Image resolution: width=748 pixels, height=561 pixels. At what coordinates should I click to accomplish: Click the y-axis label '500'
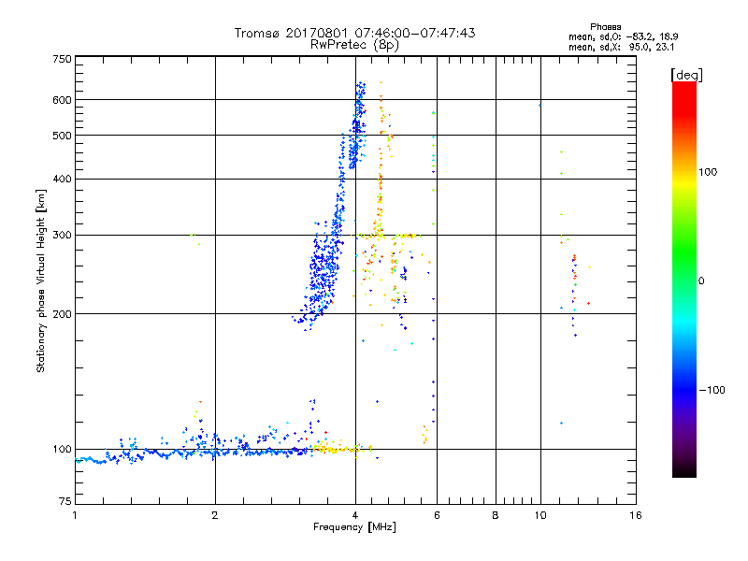[62, 136]
